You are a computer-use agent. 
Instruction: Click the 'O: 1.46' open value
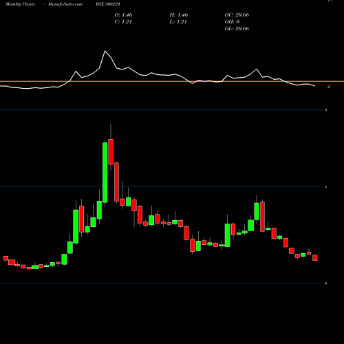[x=124, y=15]
